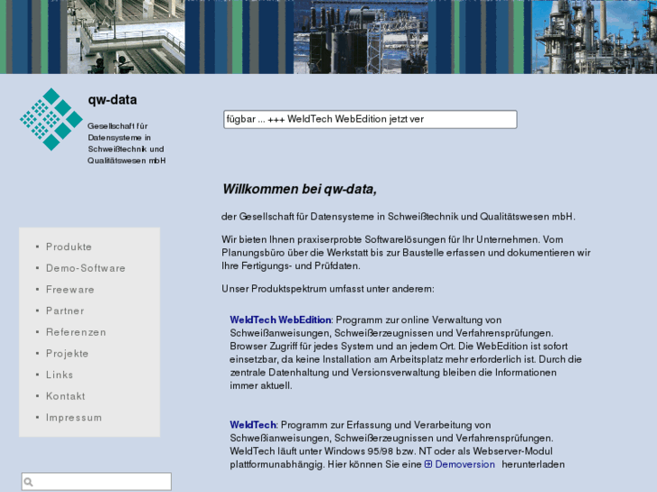This screenshot has width=657, height=492.
Task: Click the train station header photo
Action: point(127,37)
